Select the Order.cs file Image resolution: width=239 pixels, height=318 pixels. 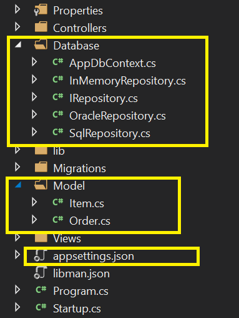(90, 221)
